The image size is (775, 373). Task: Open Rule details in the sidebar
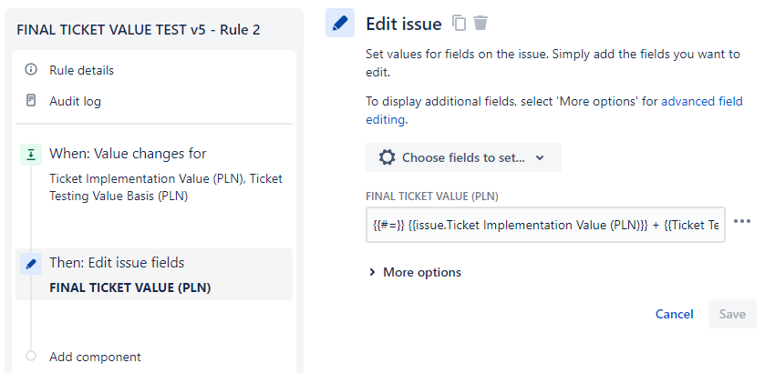[x=81, y=70]
